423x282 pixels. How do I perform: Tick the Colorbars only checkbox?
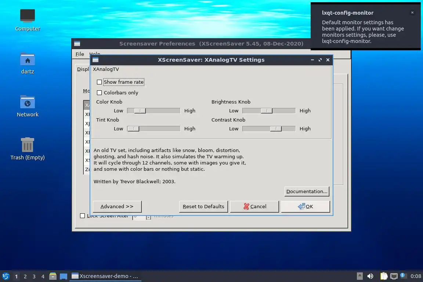(x=99, y=93)
